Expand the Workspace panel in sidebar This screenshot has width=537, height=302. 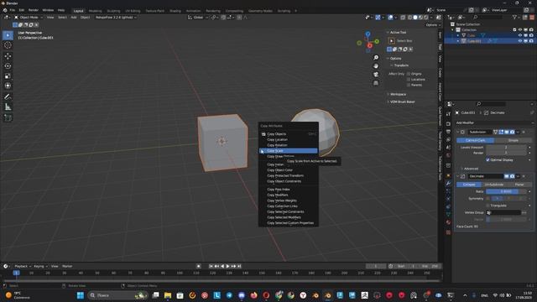point(397,94)
